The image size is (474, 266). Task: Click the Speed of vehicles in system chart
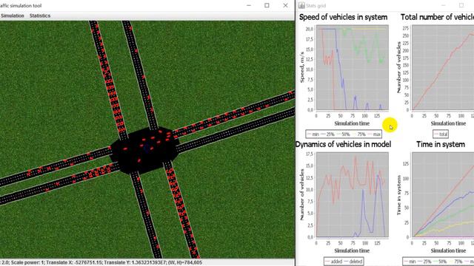(353, 67)
